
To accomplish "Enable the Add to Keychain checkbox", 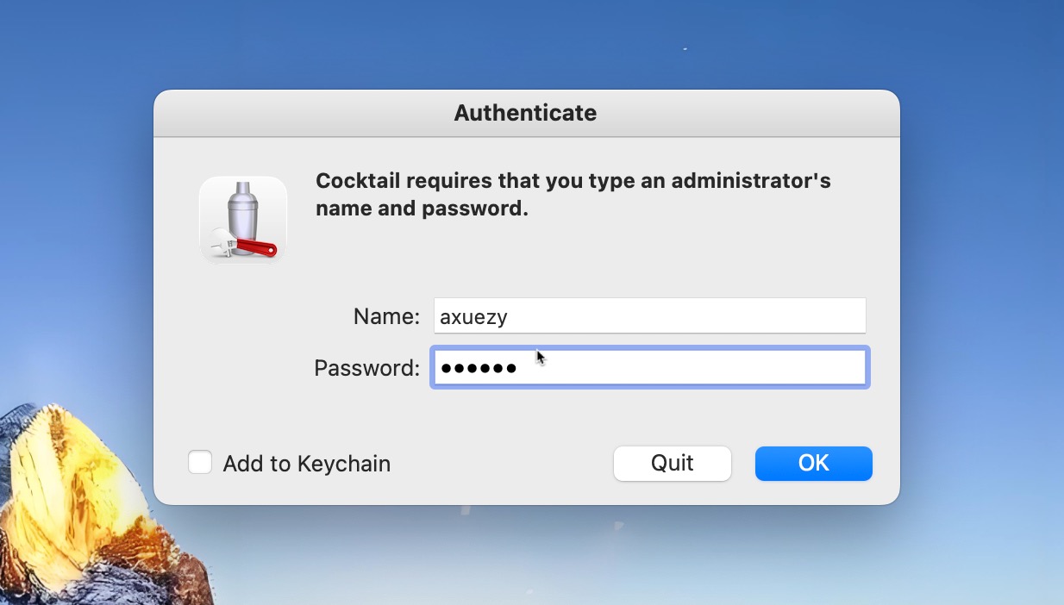I will coord(200,463).
